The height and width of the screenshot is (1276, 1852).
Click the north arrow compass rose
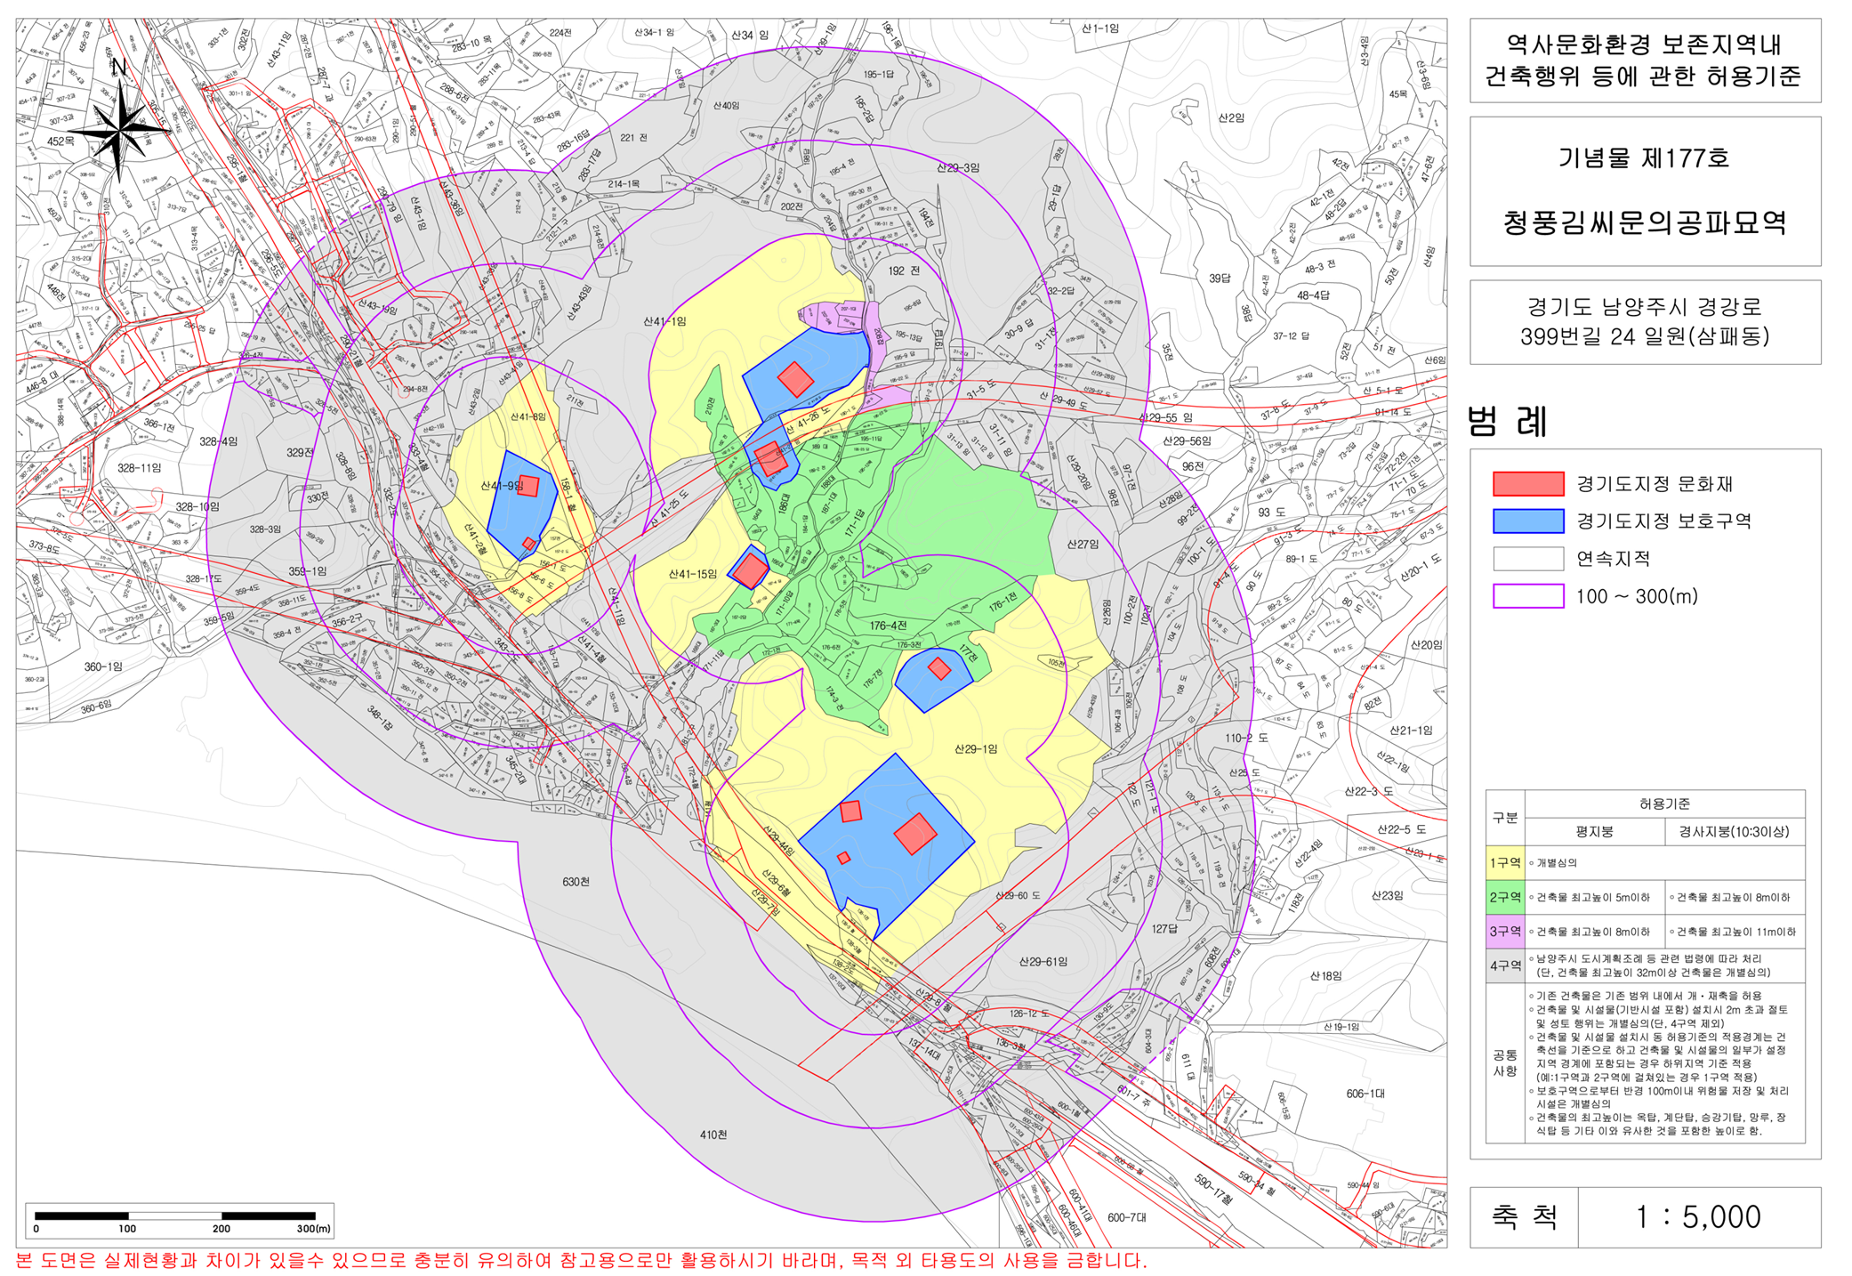[x=120, y=131]
